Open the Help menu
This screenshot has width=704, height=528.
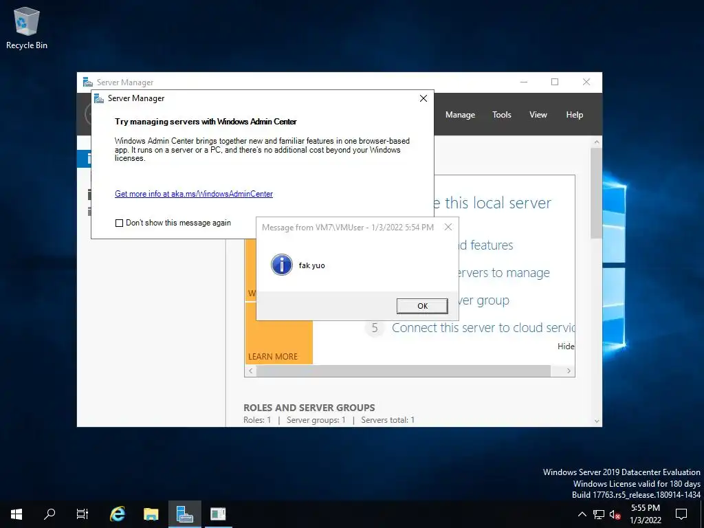point(574,115)
